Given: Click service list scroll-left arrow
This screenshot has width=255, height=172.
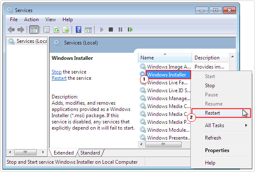Looking at the screenshot, I should [x=141, y=144].
